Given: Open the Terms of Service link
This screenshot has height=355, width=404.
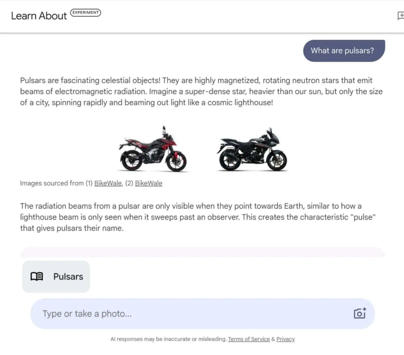Looking at the screenshot, I should 249,339.
